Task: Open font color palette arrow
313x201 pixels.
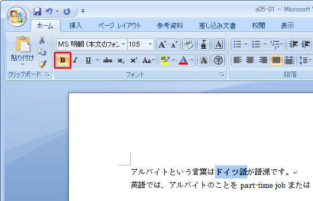Action: pos(192,60)
